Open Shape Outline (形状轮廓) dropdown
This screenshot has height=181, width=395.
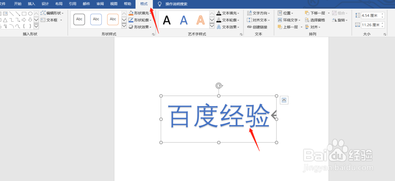140,20
